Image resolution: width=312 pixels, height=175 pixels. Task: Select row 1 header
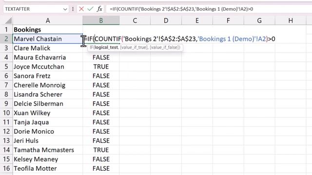(x=6, y=30)
